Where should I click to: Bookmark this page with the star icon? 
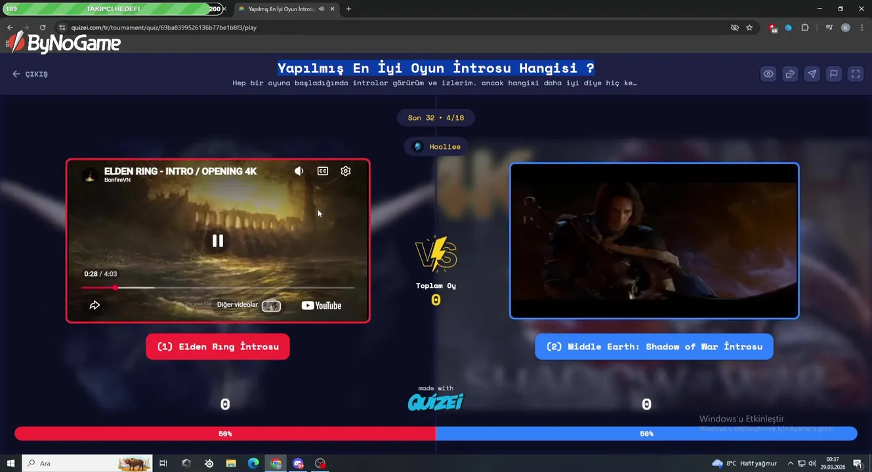[749, 28]
